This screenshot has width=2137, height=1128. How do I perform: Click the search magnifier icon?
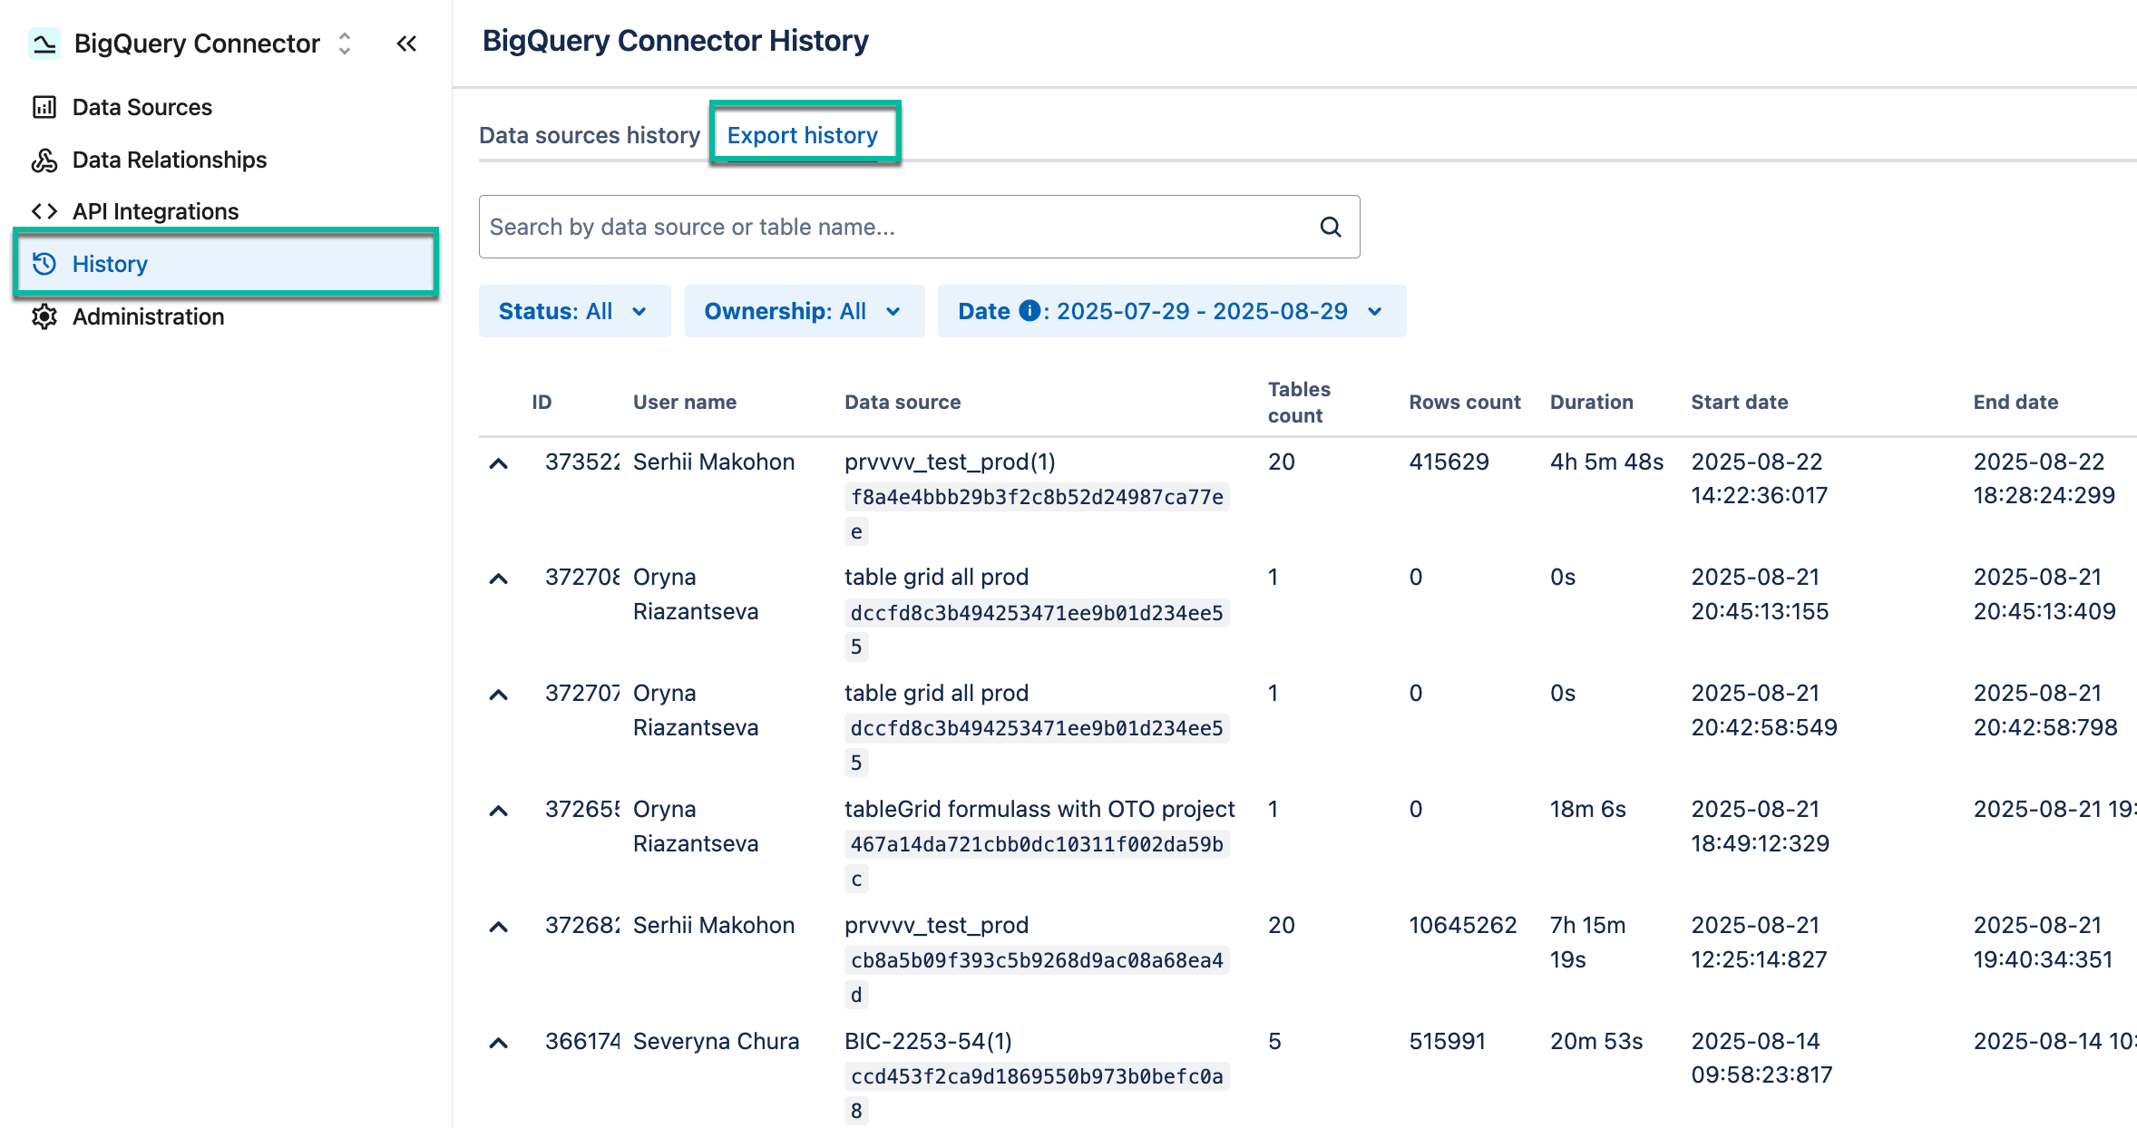tap(1330, 227)
